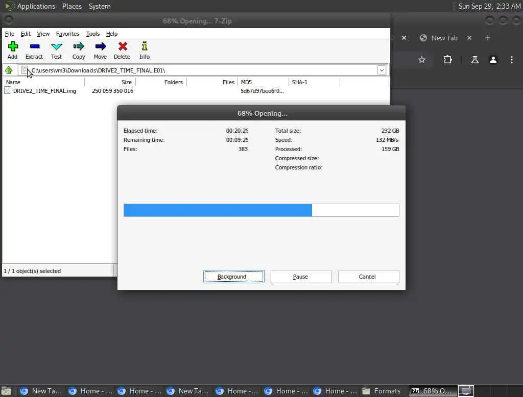
Task: Click the Add toolbar icon in 7-Zip
Action: click(13, 46)
